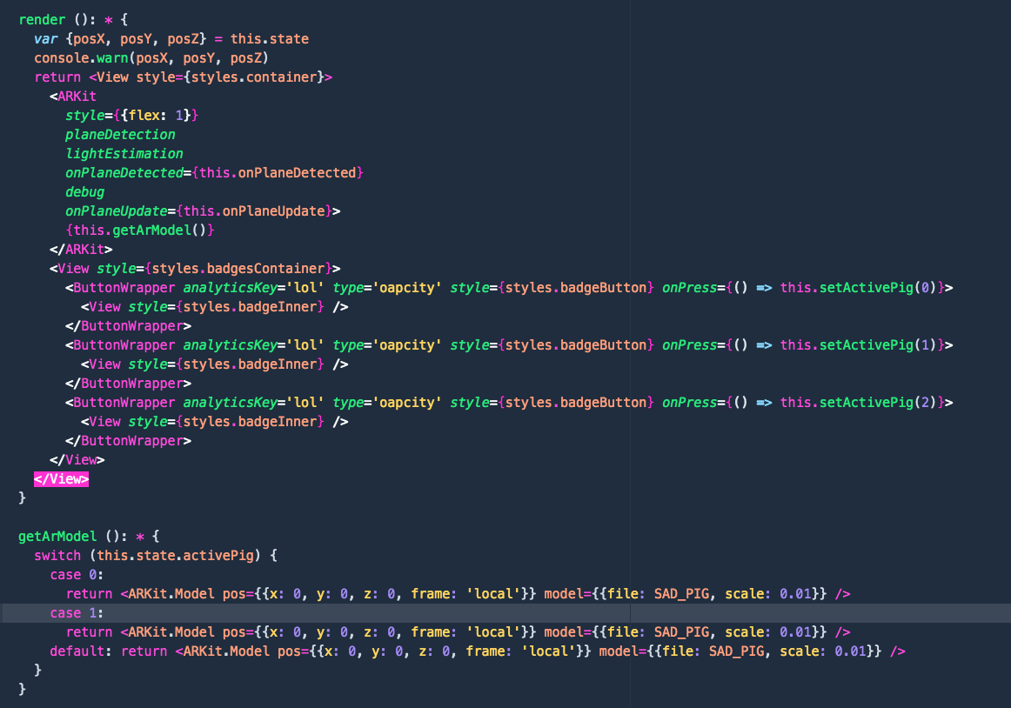Click 'SAD_PIG' in the default return line
Screen dimensions: 1011x708
coord(736,651)
